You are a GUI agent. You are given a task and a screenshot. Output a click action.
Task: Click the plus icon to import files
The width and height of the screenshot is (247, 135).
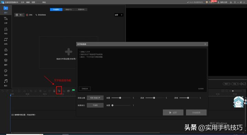(69, 52)
